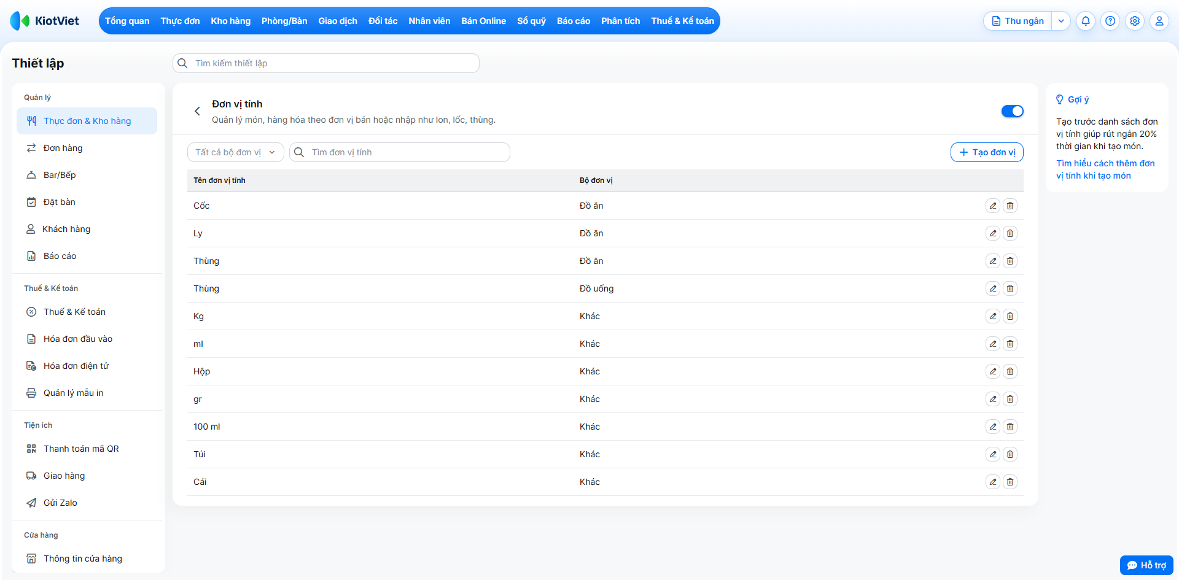
Task: Open the Sổ quỹ menu
Action: point(531,21)
